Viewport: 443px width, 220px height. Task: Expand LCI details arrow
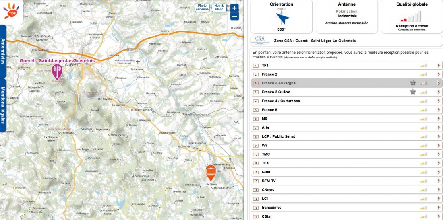tap(439, 199)
